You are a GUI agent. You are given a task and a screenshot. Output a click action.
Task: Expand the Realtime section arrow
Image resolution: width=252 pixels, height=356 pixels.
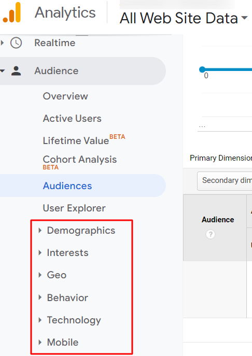pos(2,42)
